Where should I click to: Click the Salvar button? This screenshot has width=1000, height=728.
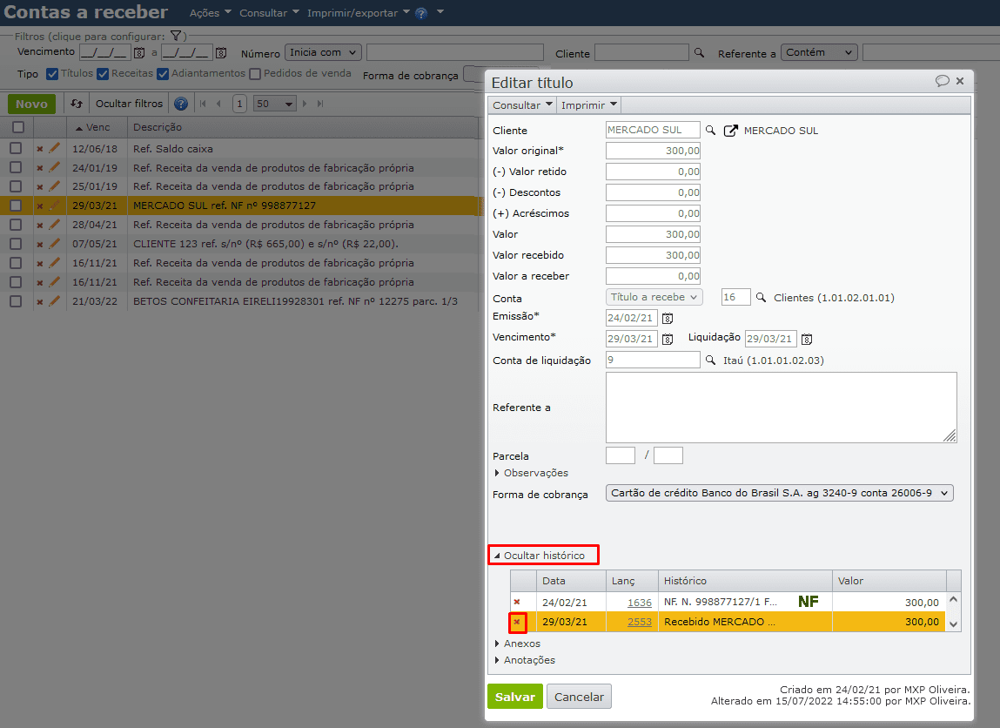tap(515, 697)
